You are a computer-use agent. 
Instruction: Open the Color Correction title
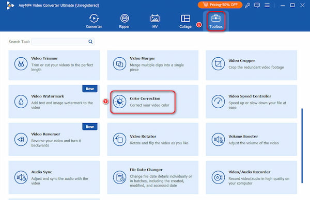pos(145,98)
